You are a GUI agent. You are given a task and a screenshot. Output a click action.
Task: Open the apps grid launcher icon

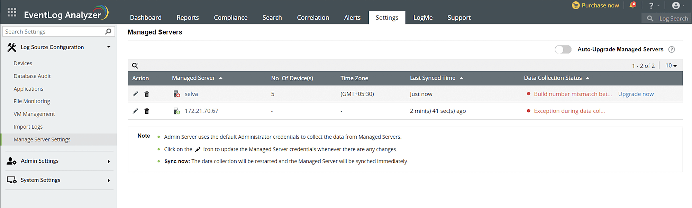pos(12,12)
